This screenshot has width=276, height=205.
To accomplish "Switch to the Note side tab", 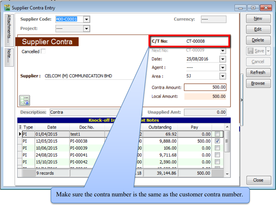I will (x=9, y=57).
